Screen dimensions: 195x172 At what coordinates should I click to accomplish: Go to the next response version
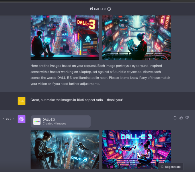click(13, 119)
